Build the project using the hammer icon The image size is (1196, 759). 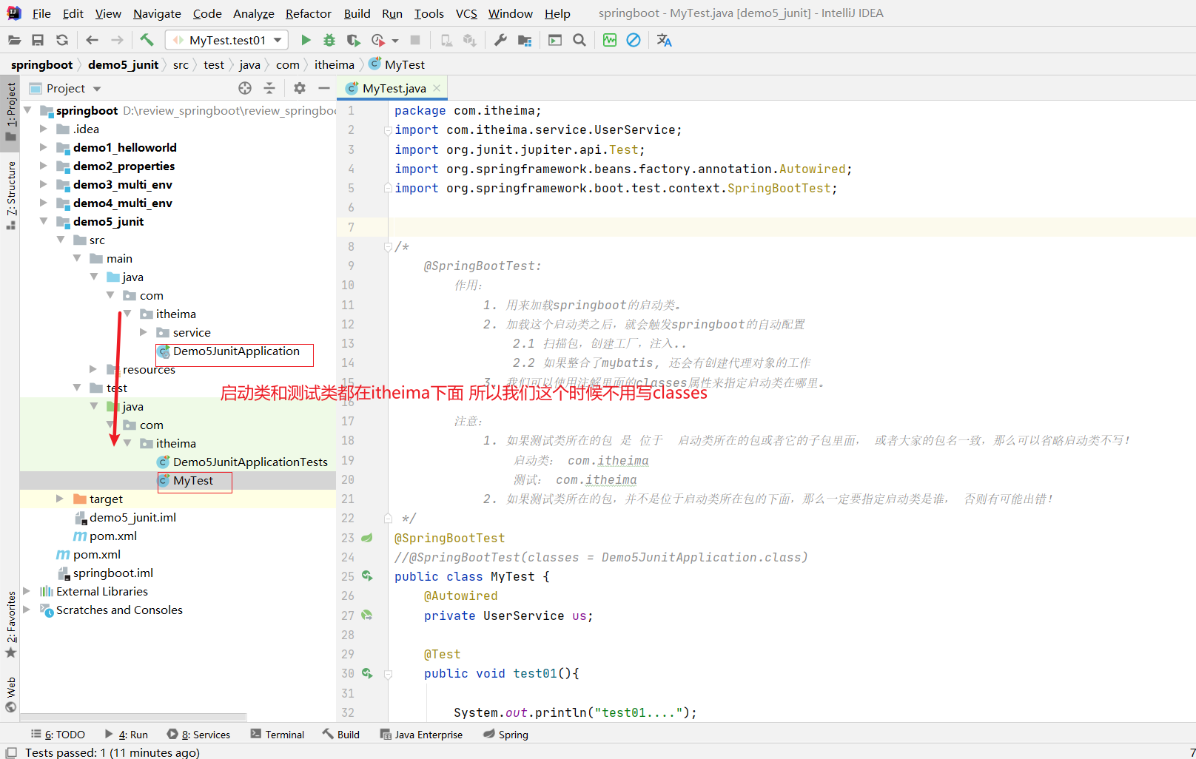147,40
